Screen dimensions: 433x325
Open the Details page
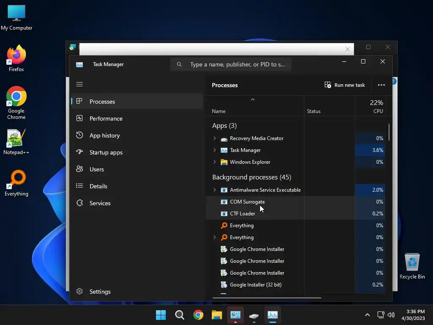pyautogui.click(x=137, y=186)
